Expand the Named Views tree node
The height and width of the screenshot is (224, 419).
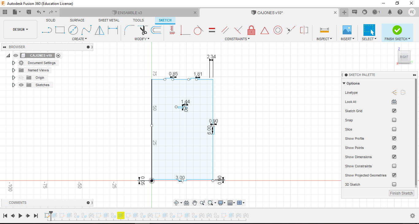pos(13,70)
